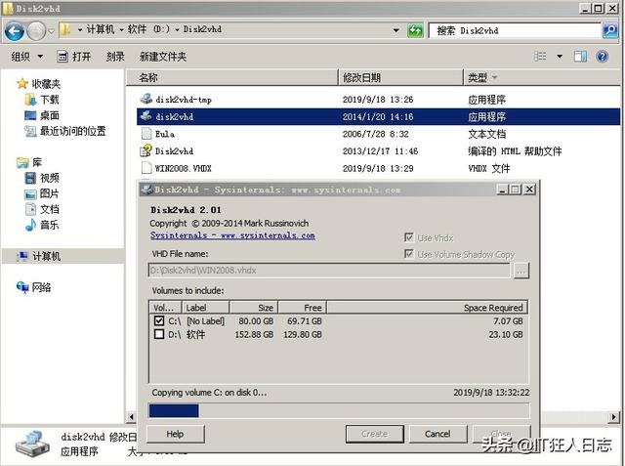Click the Label column header
Viewport: 625px width, 466px height.
[205, 308]
